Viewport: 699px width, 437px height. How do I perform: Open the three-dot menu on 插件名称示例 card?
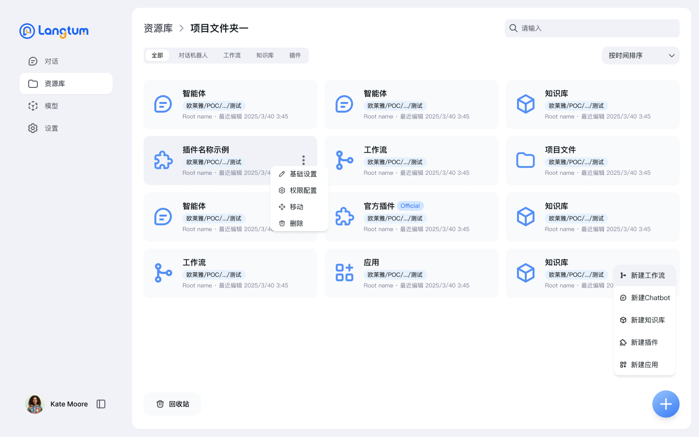click(x=303, y=160)
